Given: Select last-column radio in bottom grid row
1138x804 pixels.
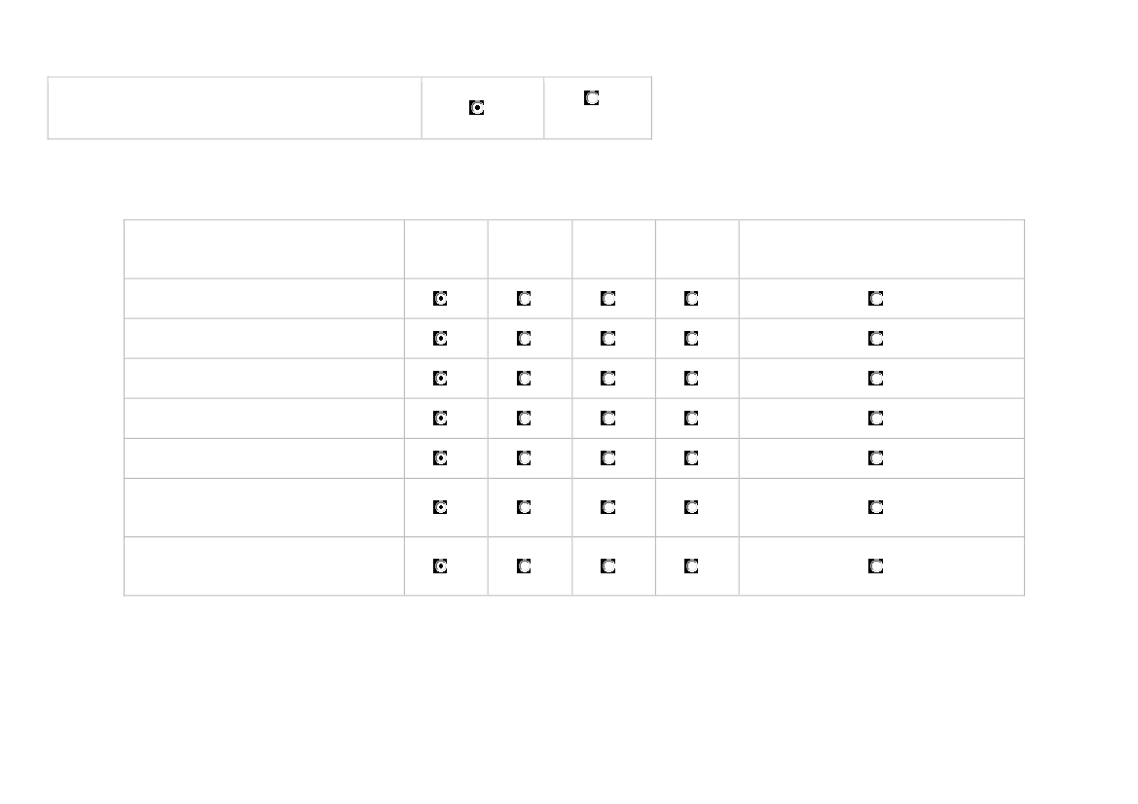Looking at the screenshot, I should pyautogui.click(x=876, y=566).
